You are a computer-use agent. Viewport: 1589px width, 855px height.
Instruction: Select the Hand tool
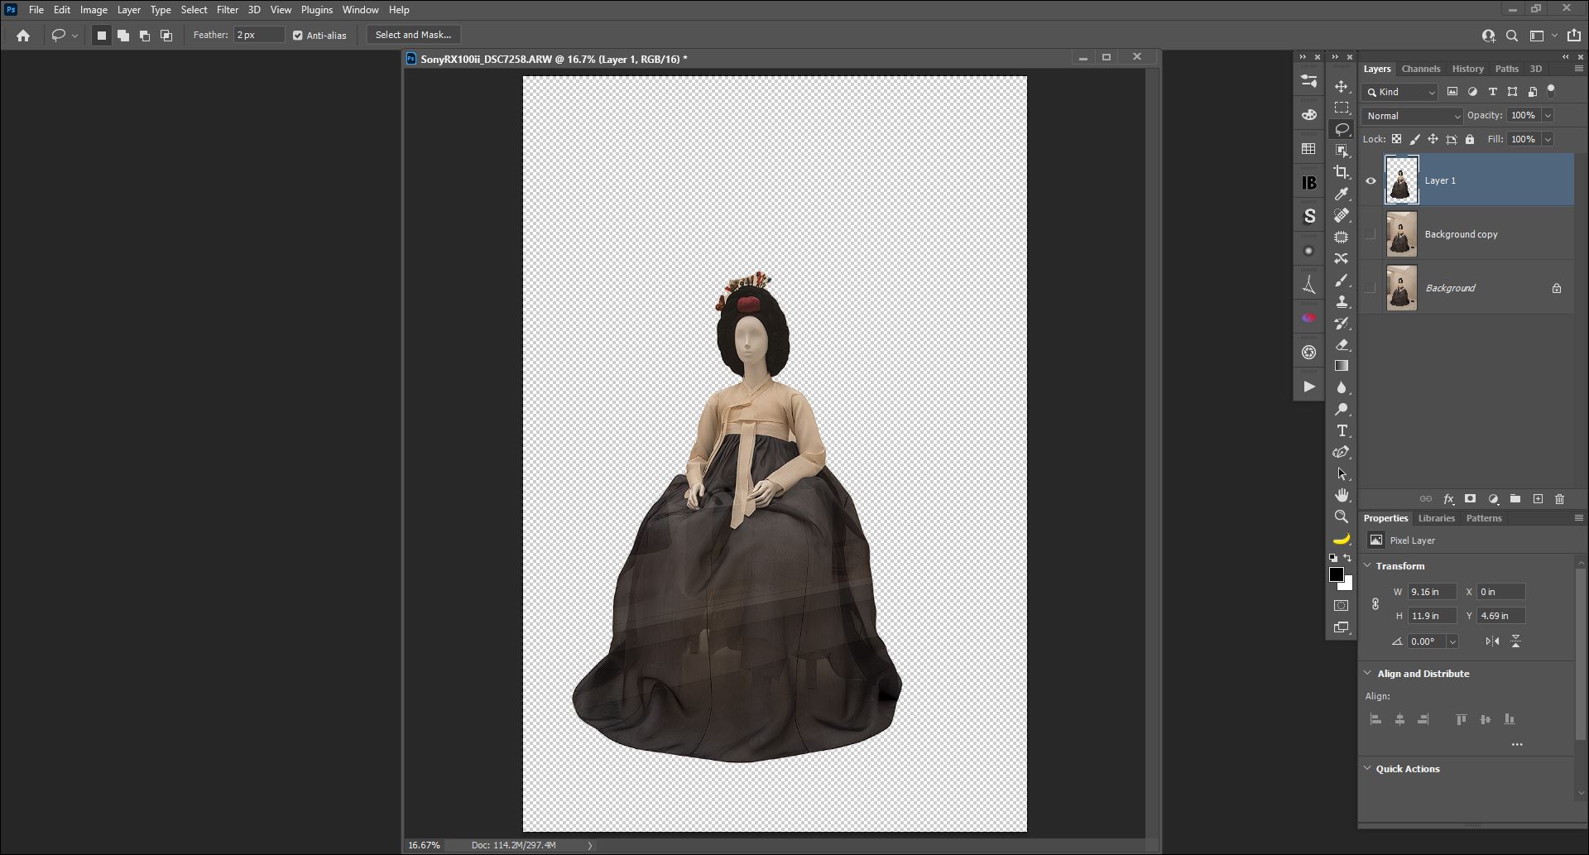pos(1341,495)
